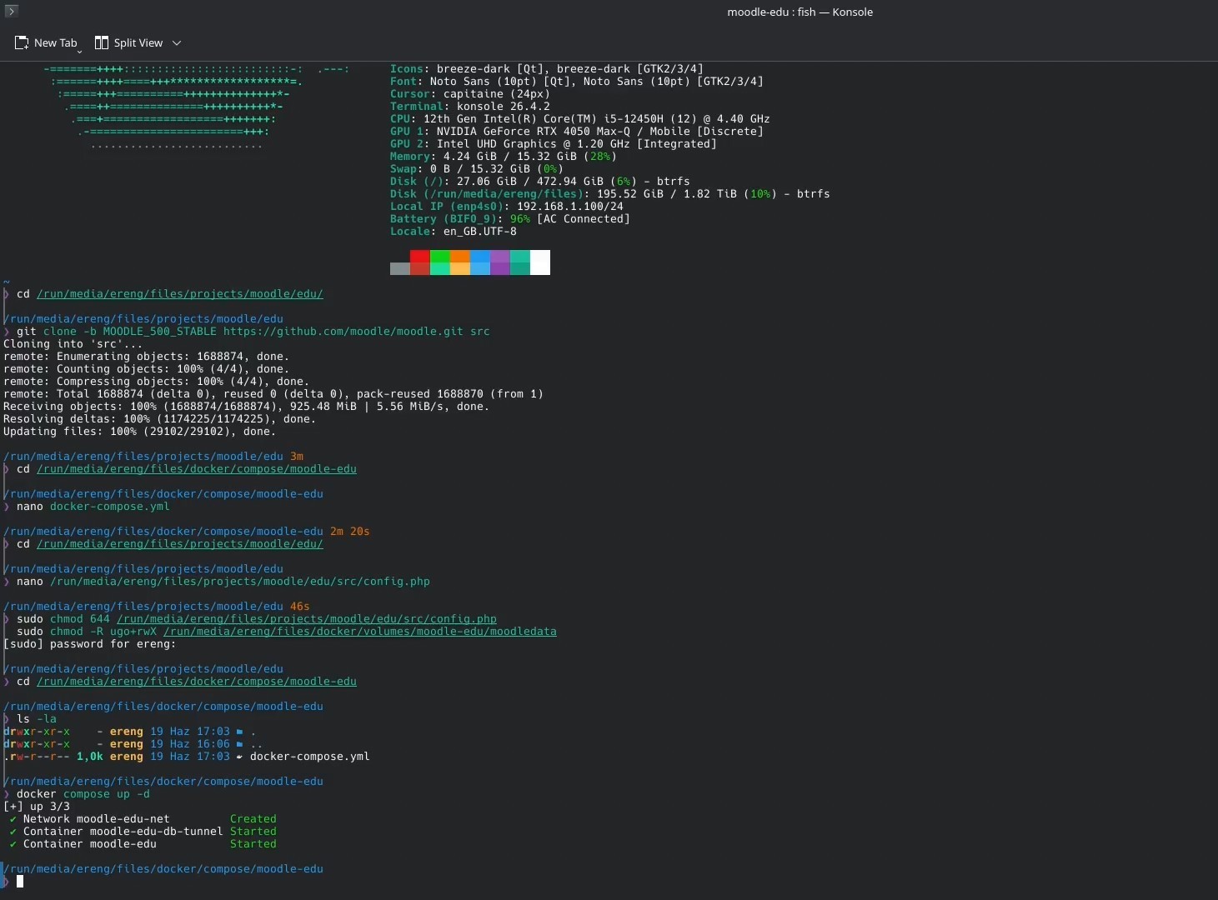
Task: Open the github.com/moodle/moodle.git URL
Action: pos(343,332)
